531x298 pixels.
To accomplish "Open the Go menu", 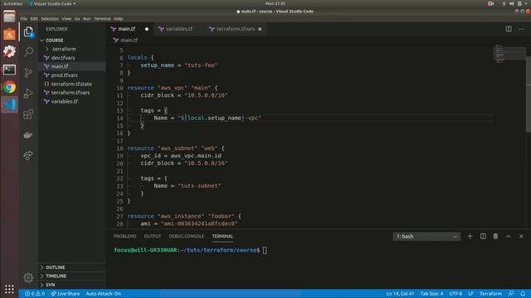I will click(77, 18).
